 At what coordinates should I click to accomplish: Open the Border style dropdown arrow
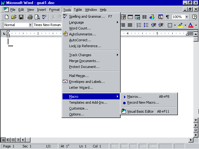coord(175,25)
